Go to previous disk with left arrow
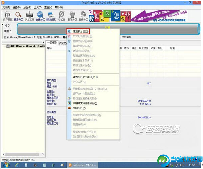Viewport: 203px width, 169px height. 6,25
